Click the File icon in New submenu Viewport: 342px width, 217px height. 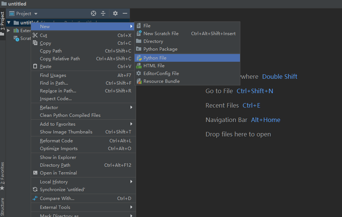click(139, 26)
